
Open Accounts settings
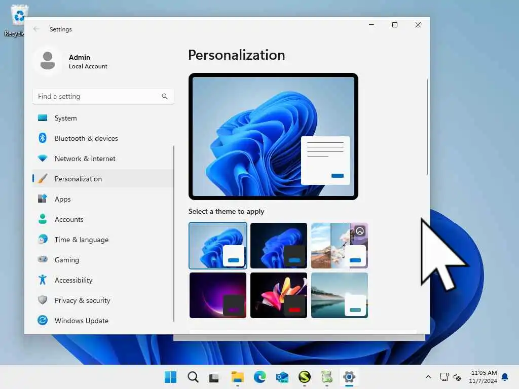click(x=103, y=219)
